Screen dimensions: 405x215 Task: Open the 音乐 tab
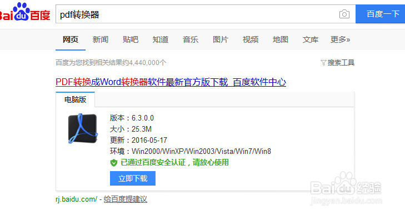(x=191, y=39)
